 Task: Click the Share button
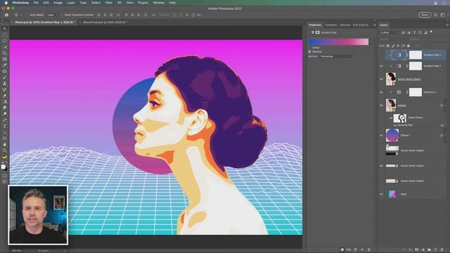[x=425, y=15]
